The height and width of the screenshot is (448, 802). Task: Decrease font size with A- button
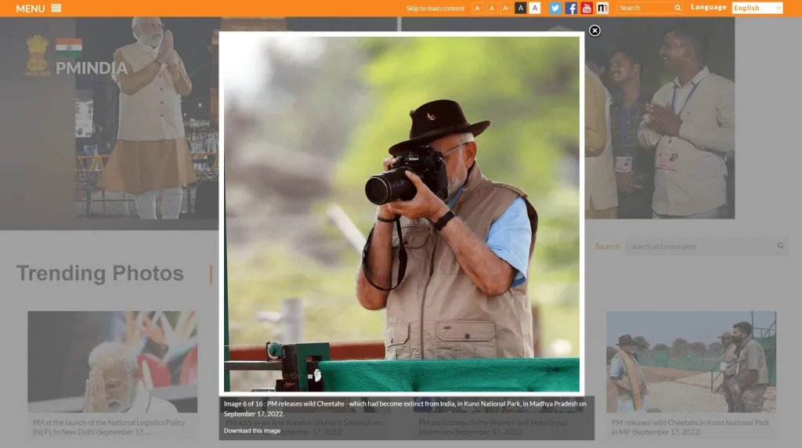(x=477, y=8)
